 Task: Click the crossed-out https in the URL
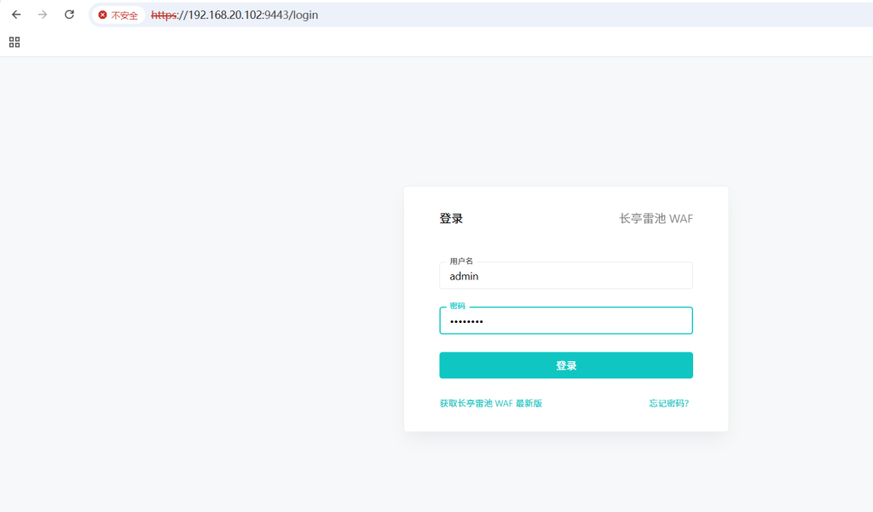[164, 14]
